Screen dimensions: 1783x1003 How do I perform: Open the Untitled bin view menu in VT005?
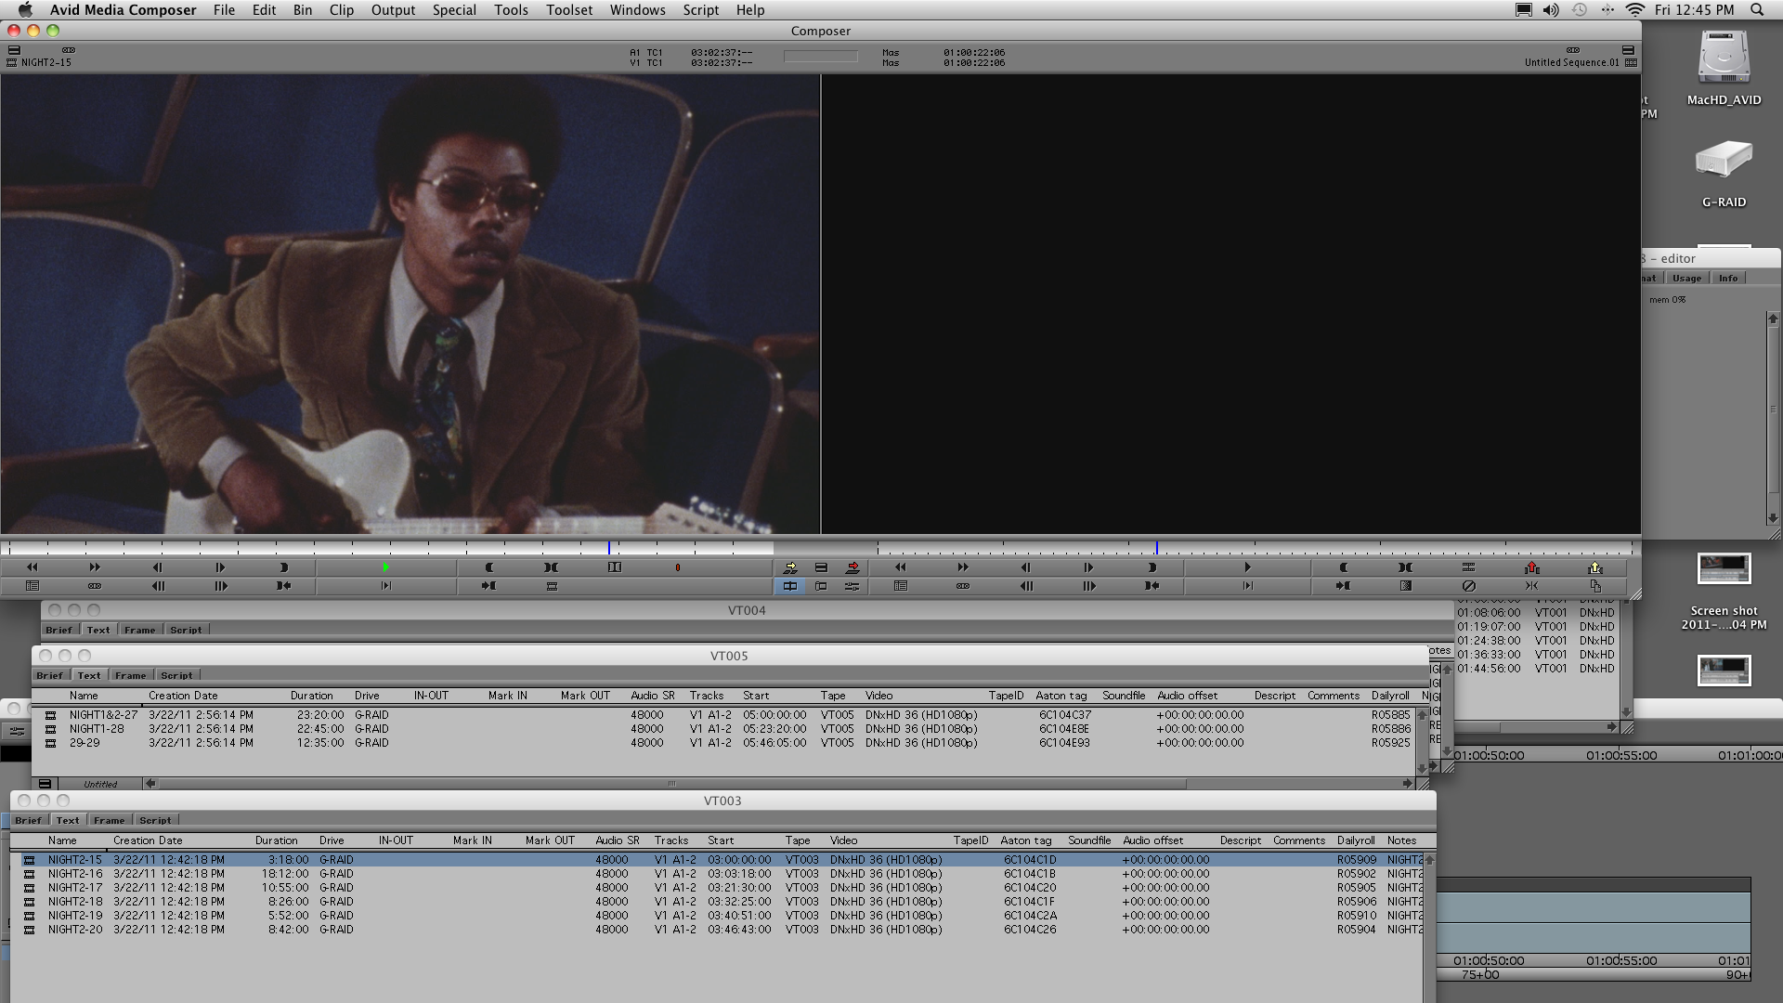click(100, 784)
